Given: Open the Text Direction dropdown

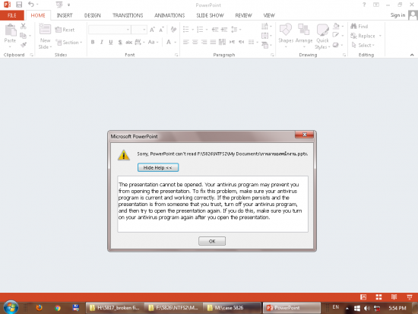Looking at the screenshot, I should point(266,26).
